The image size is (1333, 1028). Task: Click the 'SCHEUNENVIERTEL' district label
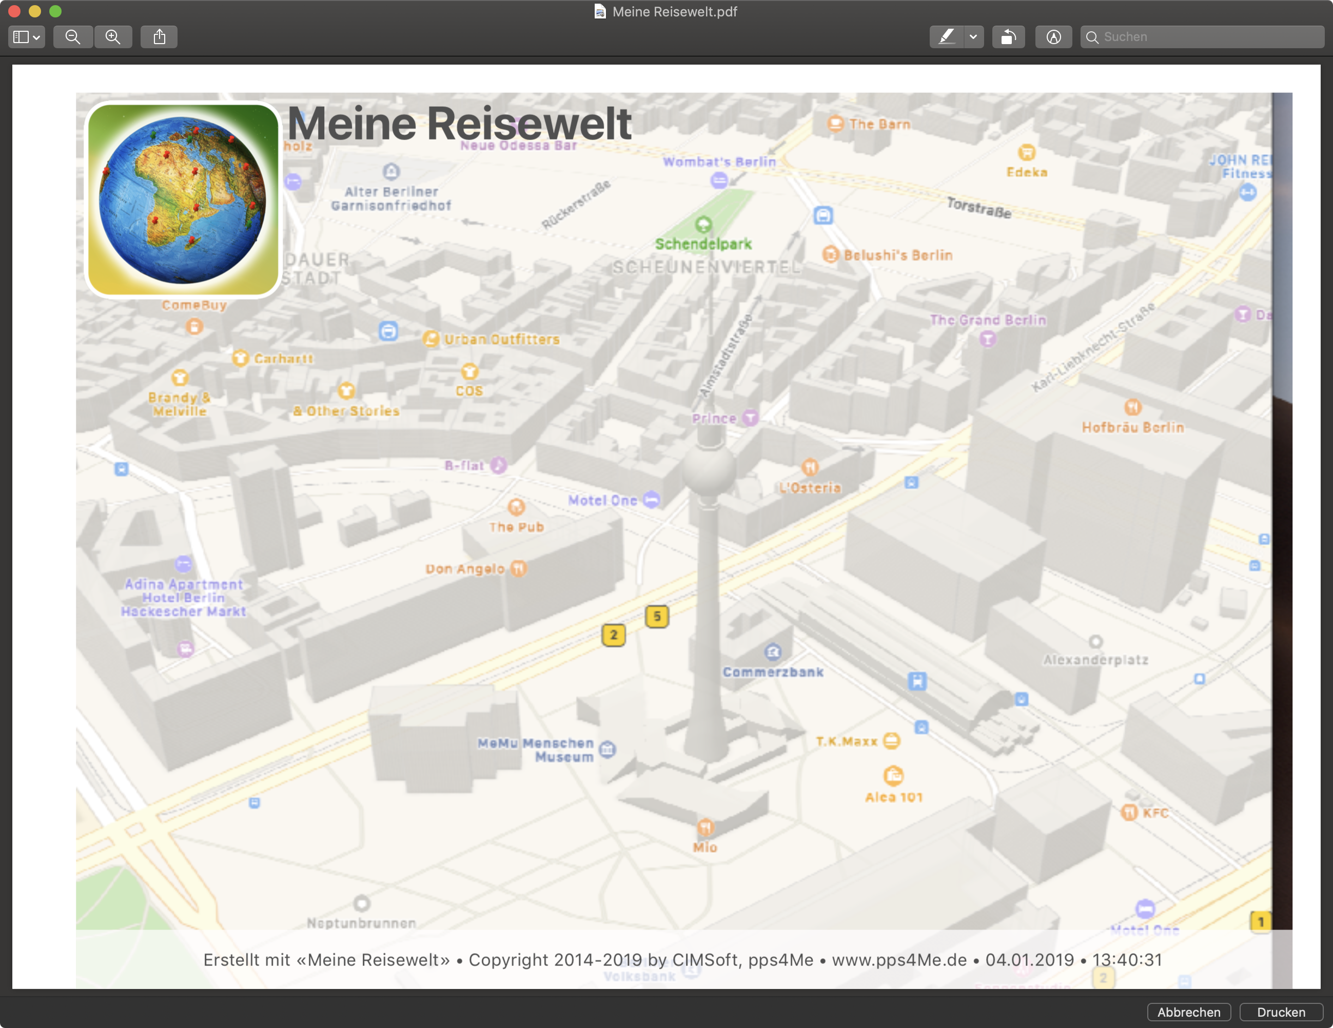point(706,267)
